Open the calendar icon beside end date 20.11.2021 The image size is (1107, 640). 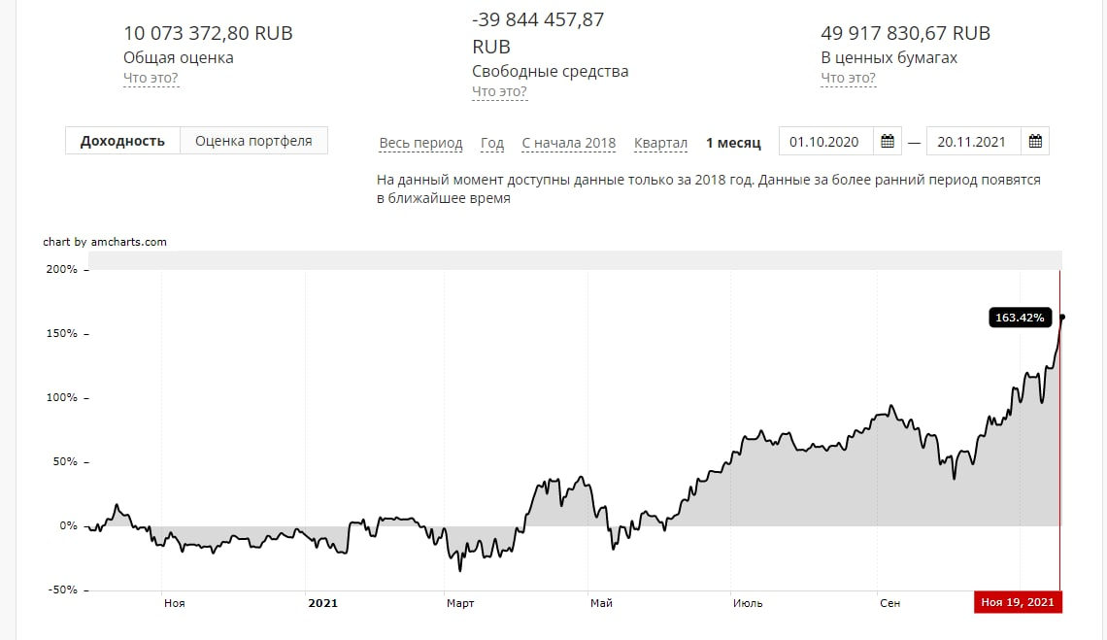1035,142
